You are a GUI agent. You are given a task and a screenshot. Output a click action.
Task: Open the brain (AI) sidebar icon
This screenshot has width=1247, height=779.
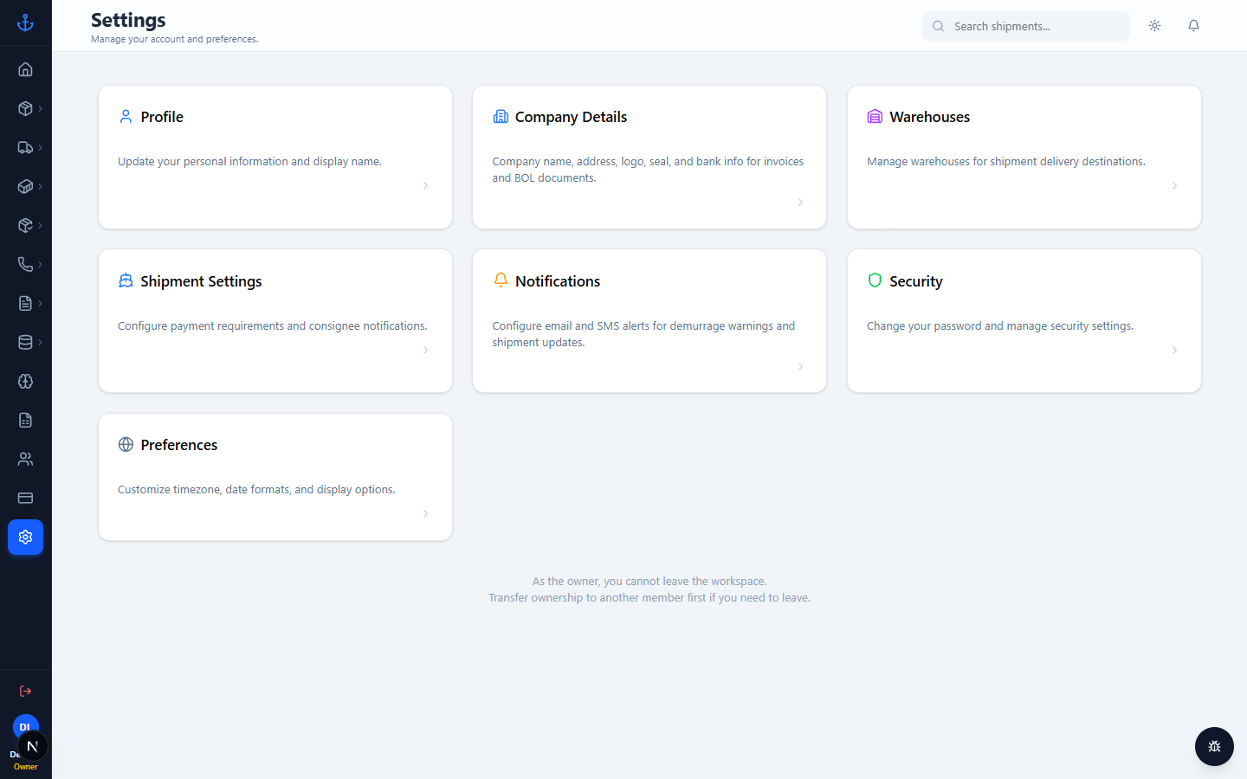(x=25, y=381)
